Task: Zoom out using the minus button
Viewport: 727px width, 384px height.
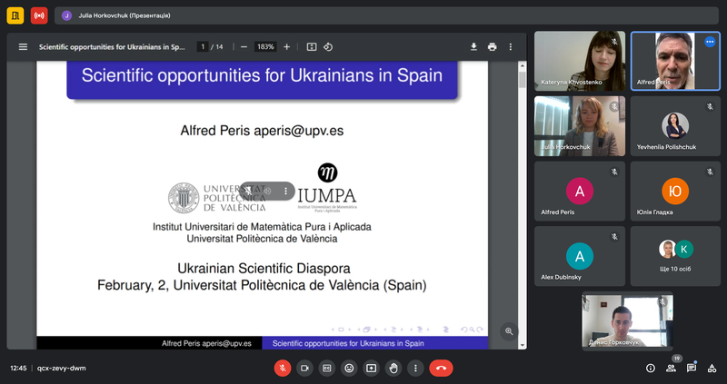Action: pyautogui.click(x=244, y=47)
